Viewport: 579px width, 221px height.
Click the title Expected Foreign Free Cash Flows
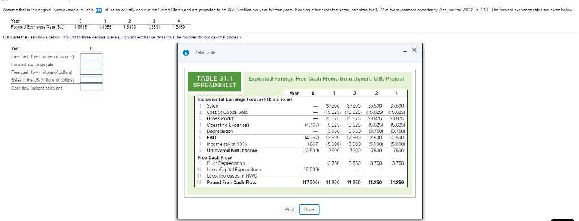[x=326, y=78]
